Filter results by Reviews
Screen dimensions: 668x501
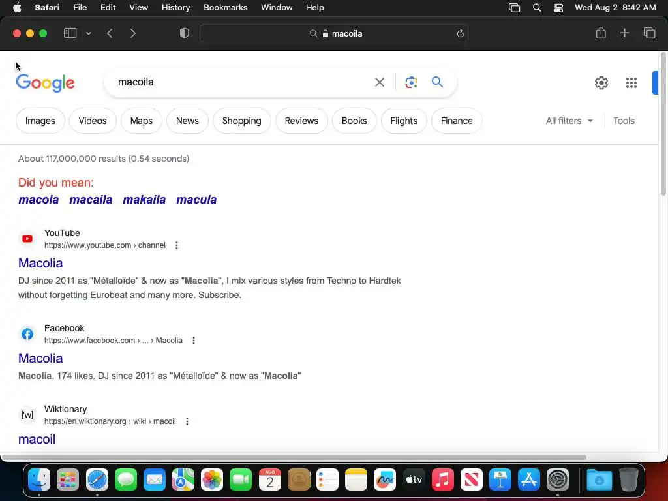pos(301,121)
